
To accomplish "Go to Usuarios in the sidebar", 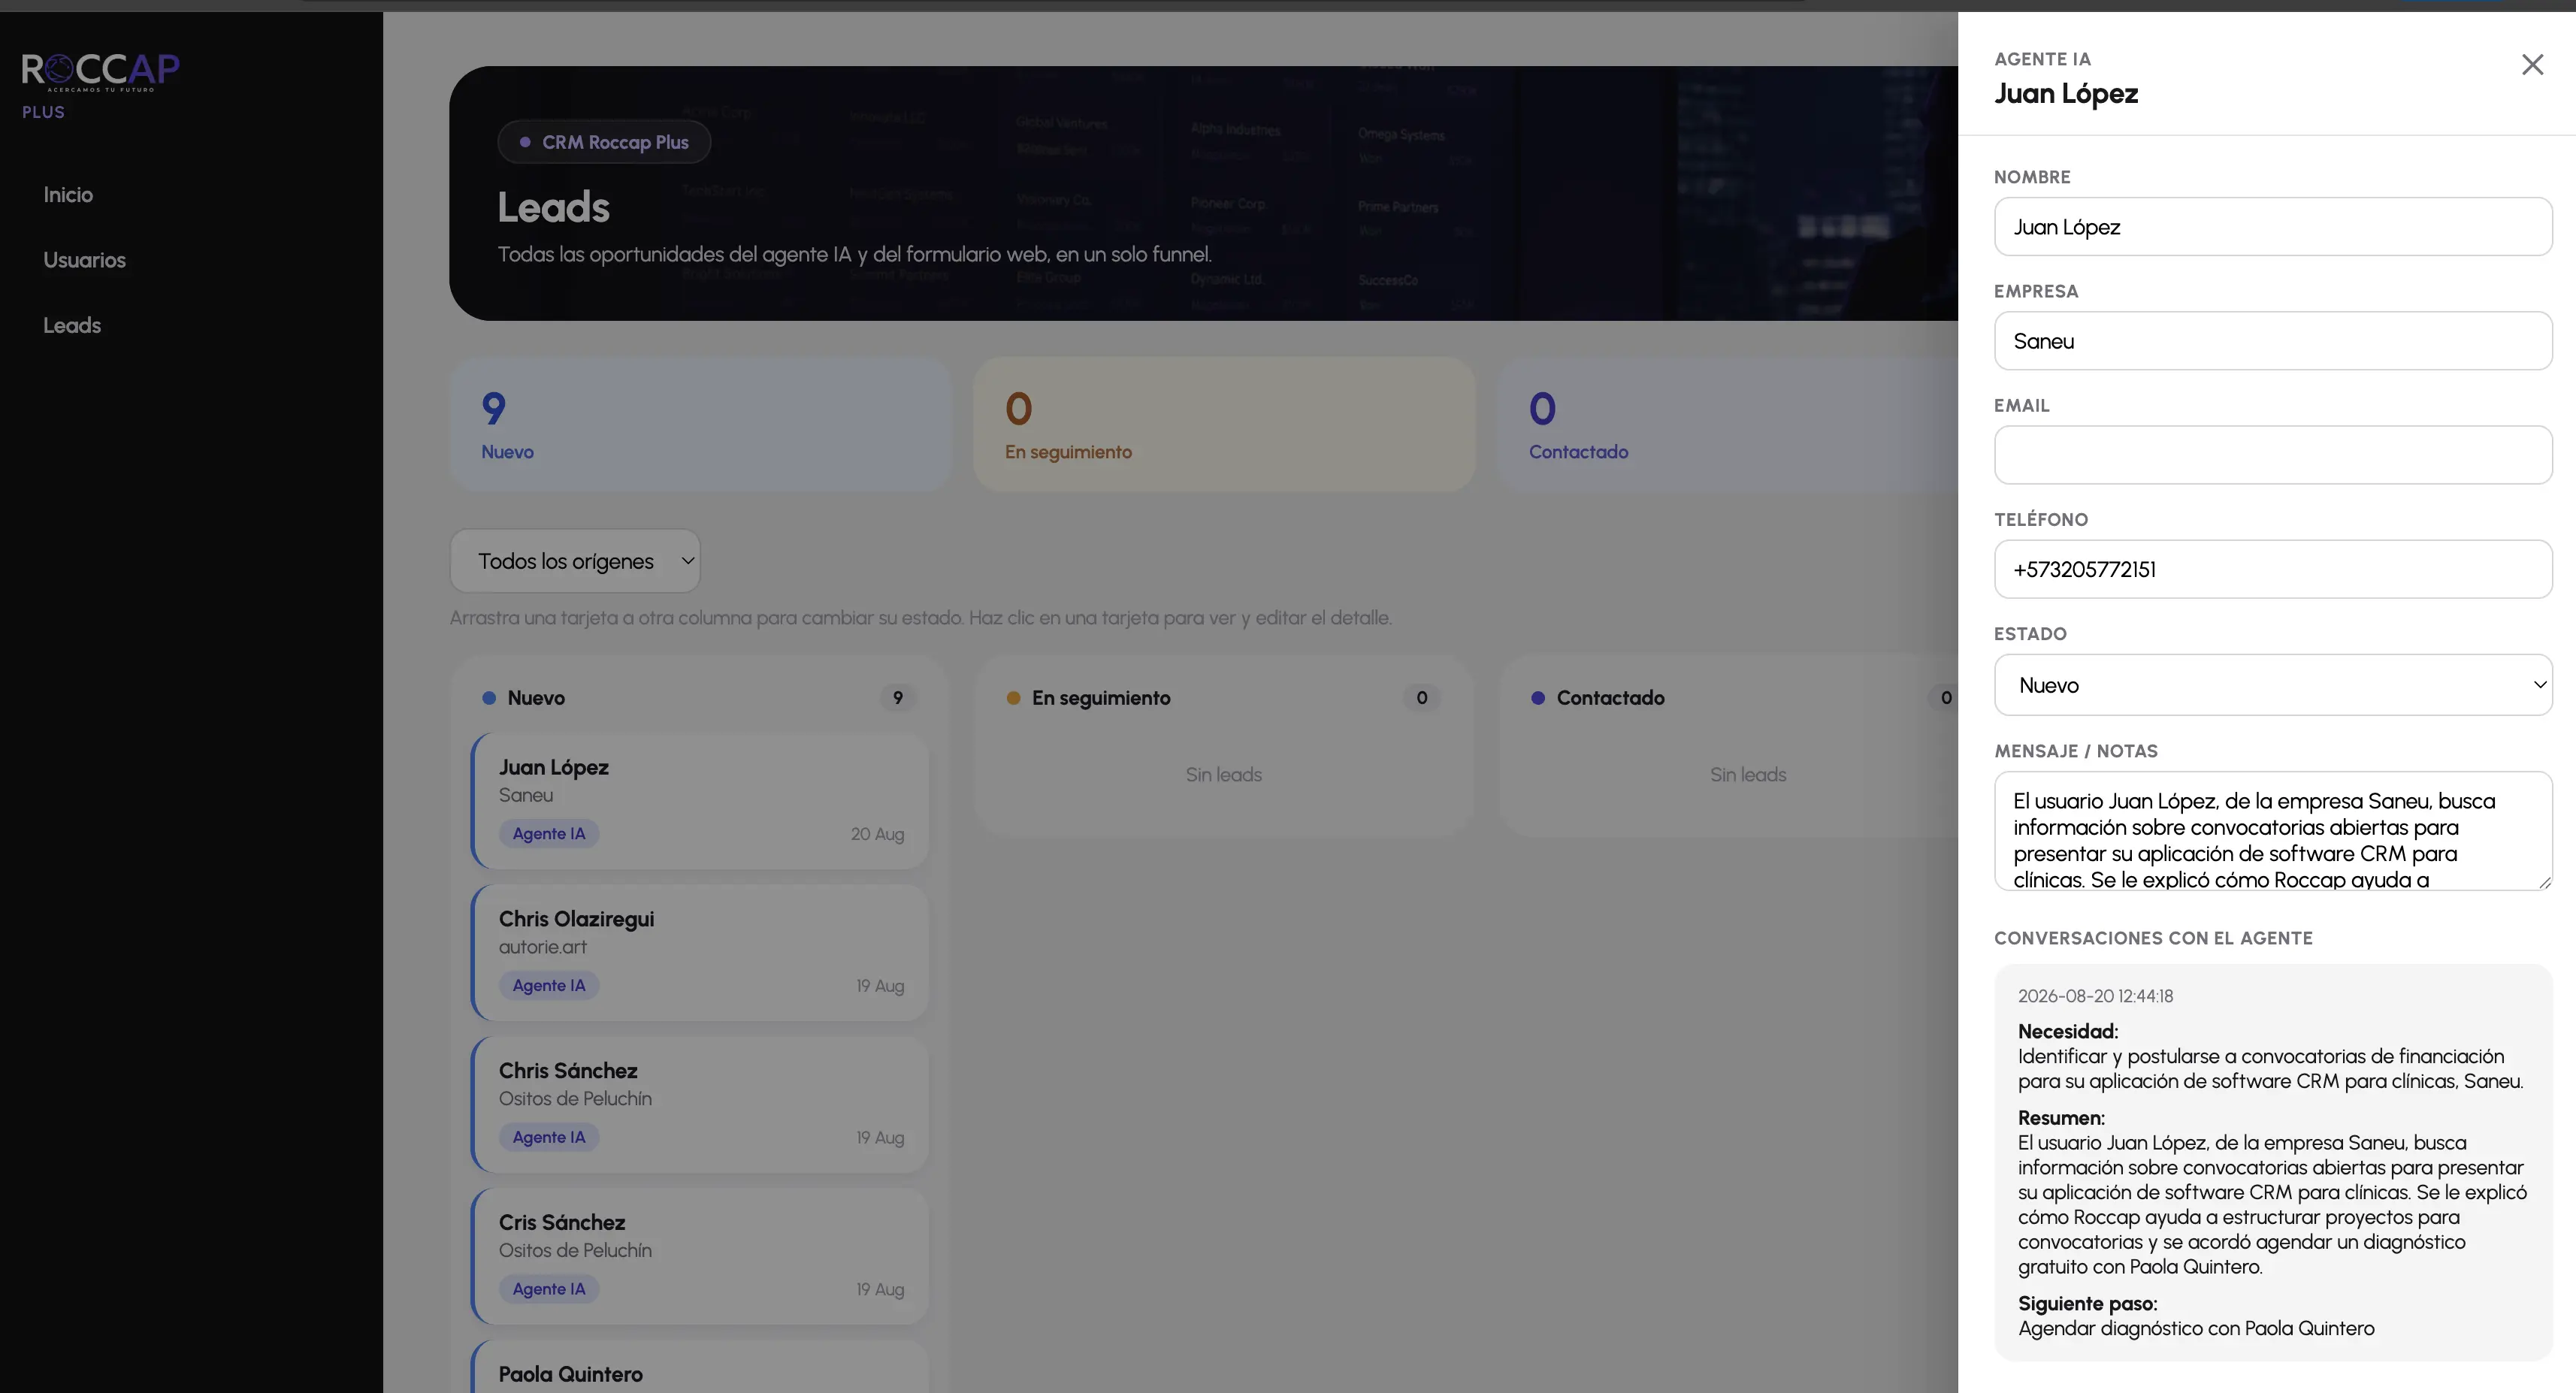I will (x=84, y=260).
